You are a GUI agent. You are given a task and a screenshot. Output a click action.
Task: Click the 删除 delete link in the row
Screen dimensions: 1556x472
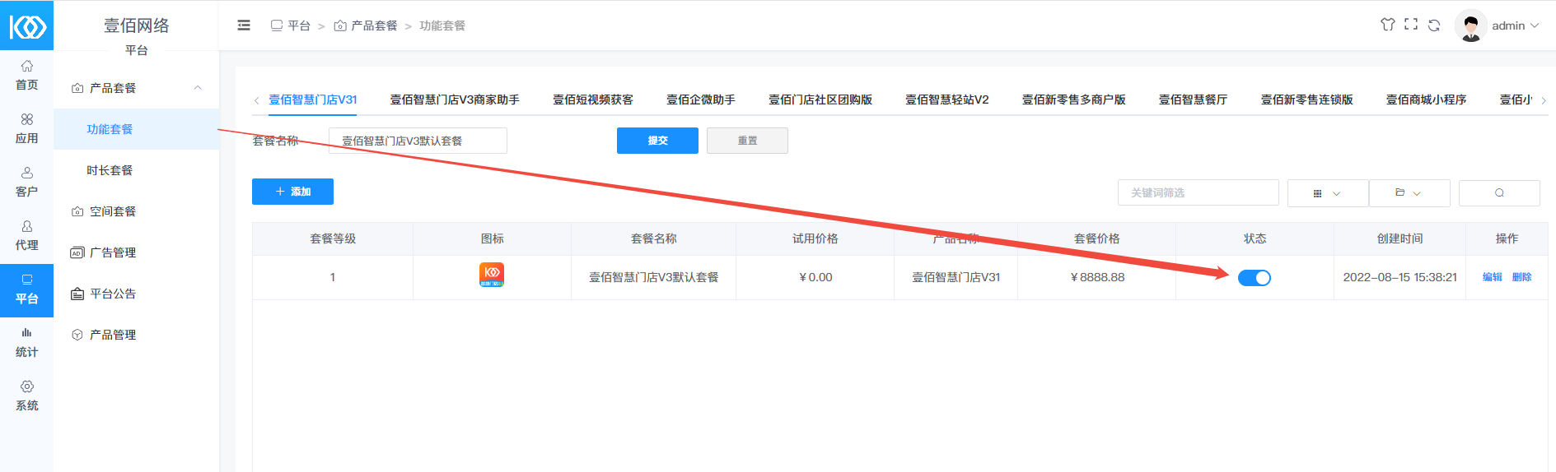coord(1522,277)
